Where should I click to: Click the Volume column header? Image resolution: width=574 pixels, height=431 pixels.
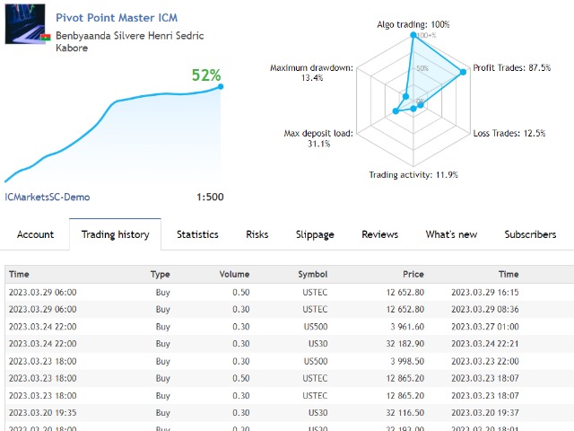click(x=234, y=274)
